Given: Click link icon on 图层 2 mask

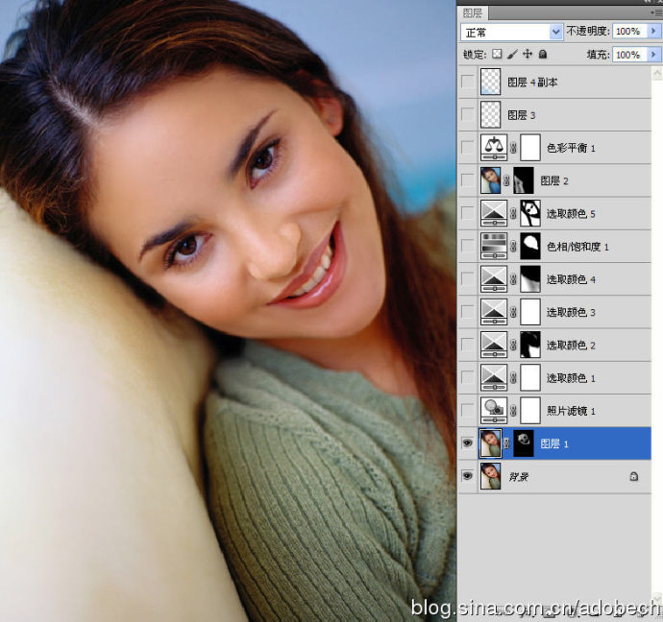Looking at the screenshot, I should click(506, 180).
